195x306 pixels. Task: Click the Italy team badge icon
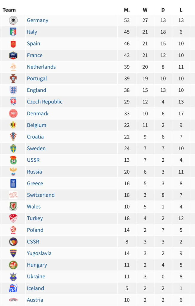coord(13,32)
